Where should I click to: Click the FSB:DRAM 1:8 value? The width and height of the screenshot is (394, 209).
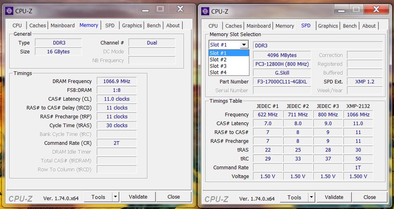tap(116, 90)
